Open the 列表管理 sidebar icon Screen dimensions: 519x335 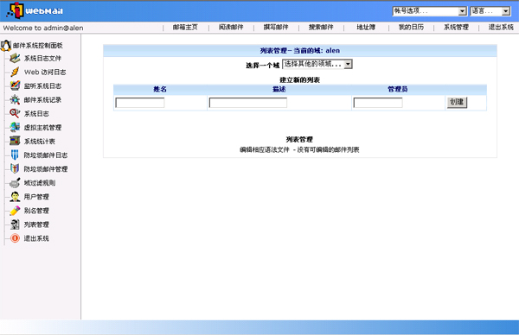[x=15, y=224]
